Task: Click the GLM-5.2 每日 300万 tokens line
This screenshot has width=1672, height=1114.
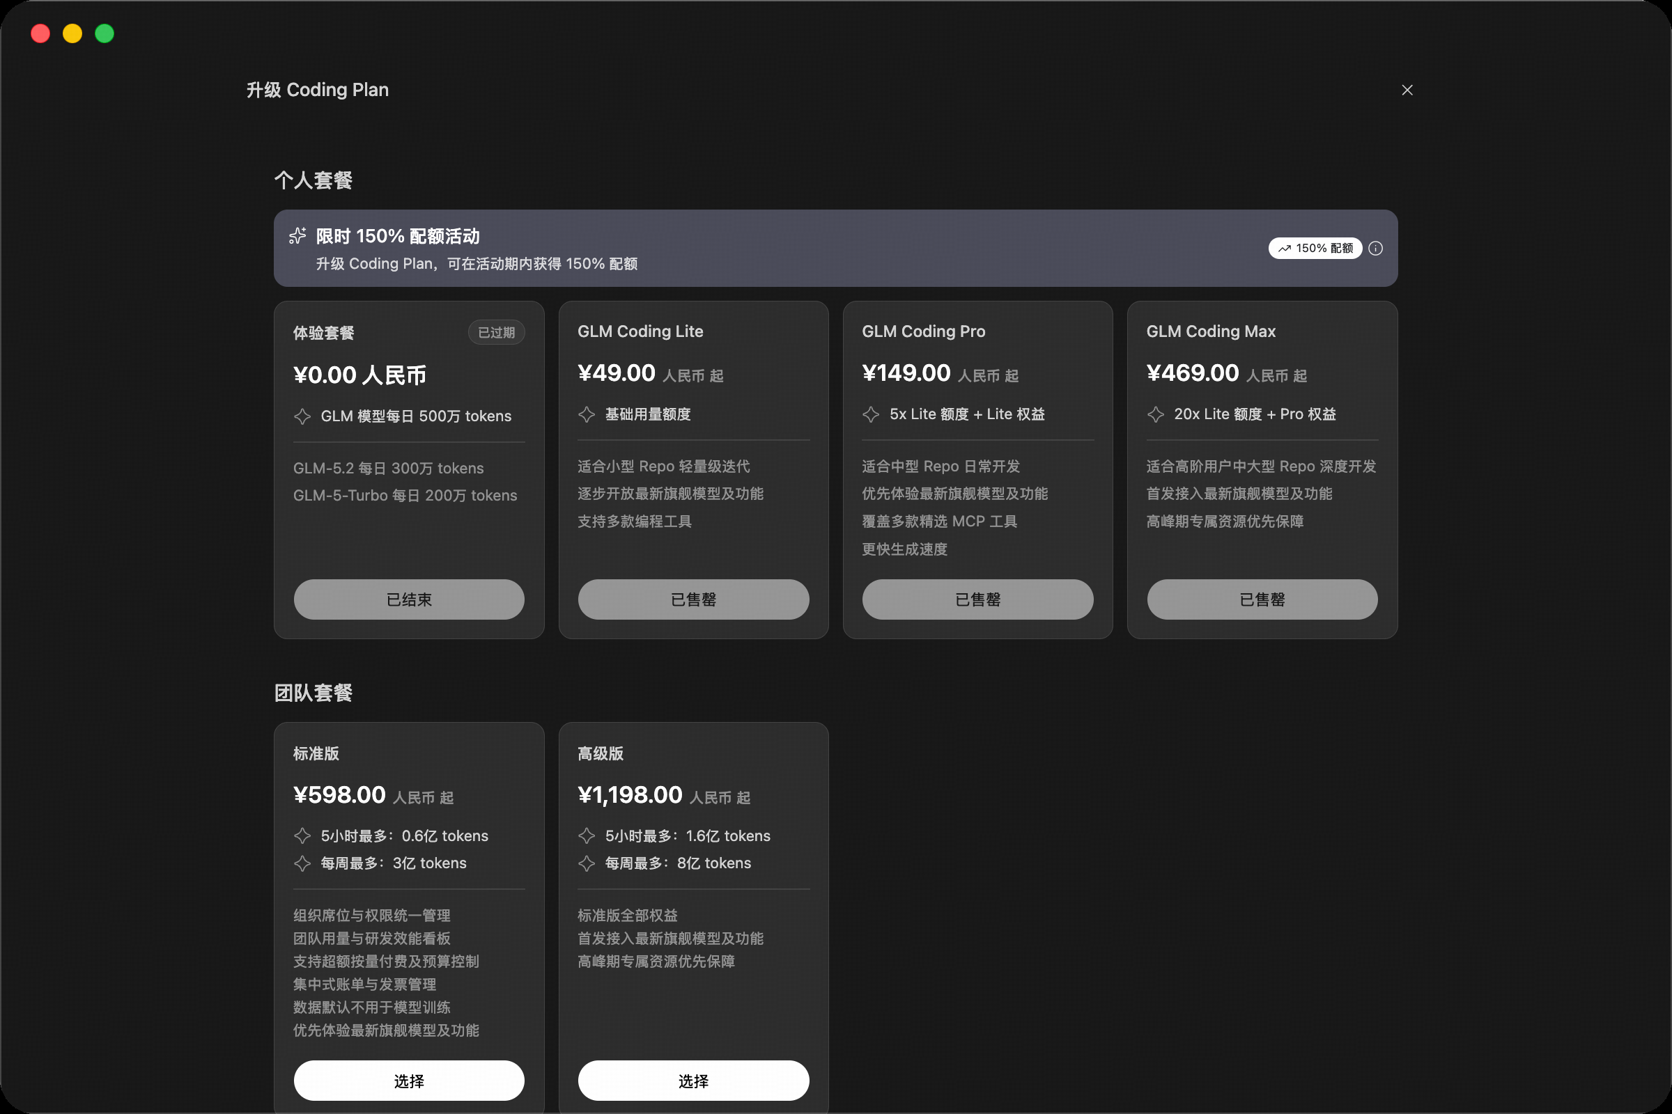Action: pos(389,468)
